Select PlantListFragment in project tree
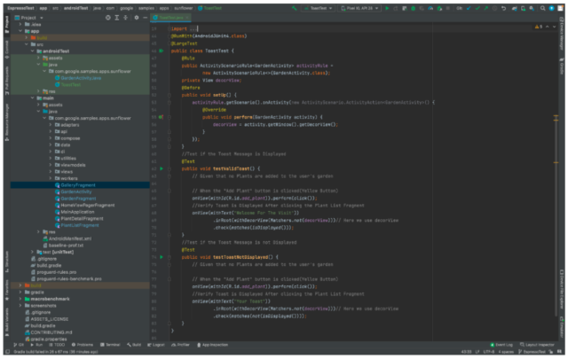Image resolution: width=568 pixels, height=359 pixels. coord(80,225)
